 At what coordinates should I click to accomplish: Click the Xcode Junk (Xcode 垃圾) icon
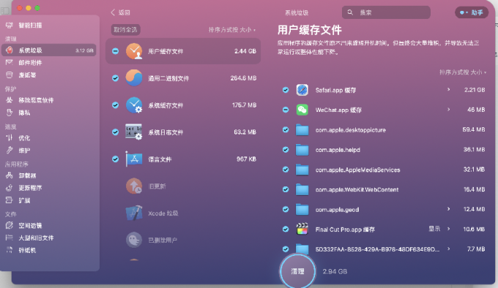click(134, 213)
